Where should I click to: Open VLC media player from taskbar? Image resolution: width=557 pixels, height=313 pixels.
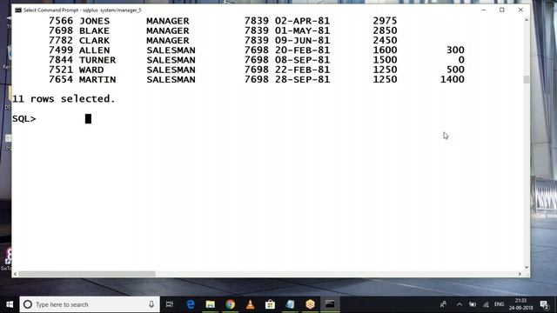pyautogui.click(x=250, y=304)
